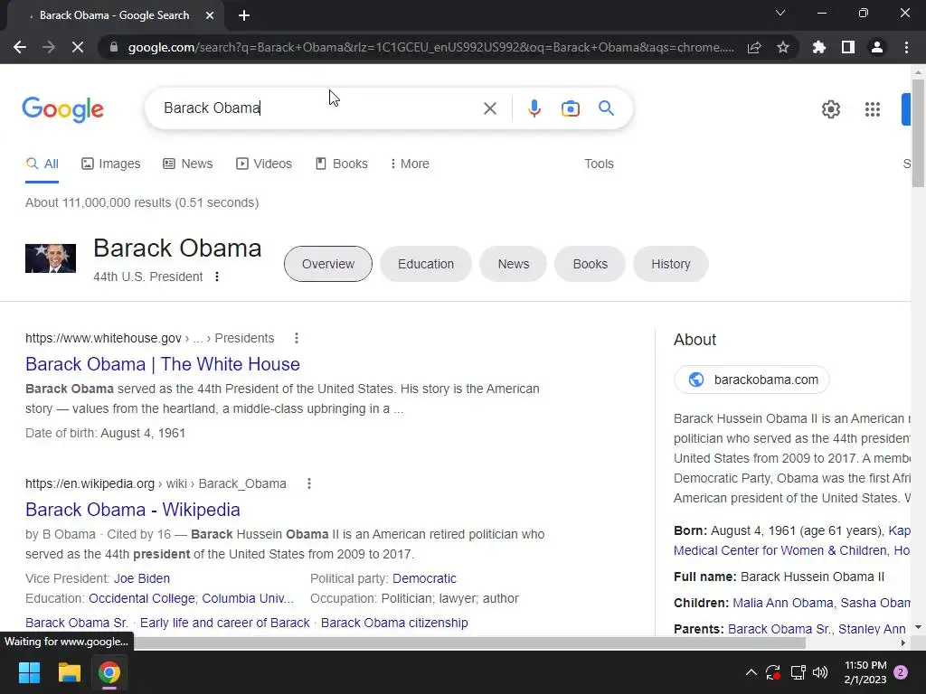The image size is (926, 694).
Task: Click the lock icon in address bar
Action: (114, 47)
